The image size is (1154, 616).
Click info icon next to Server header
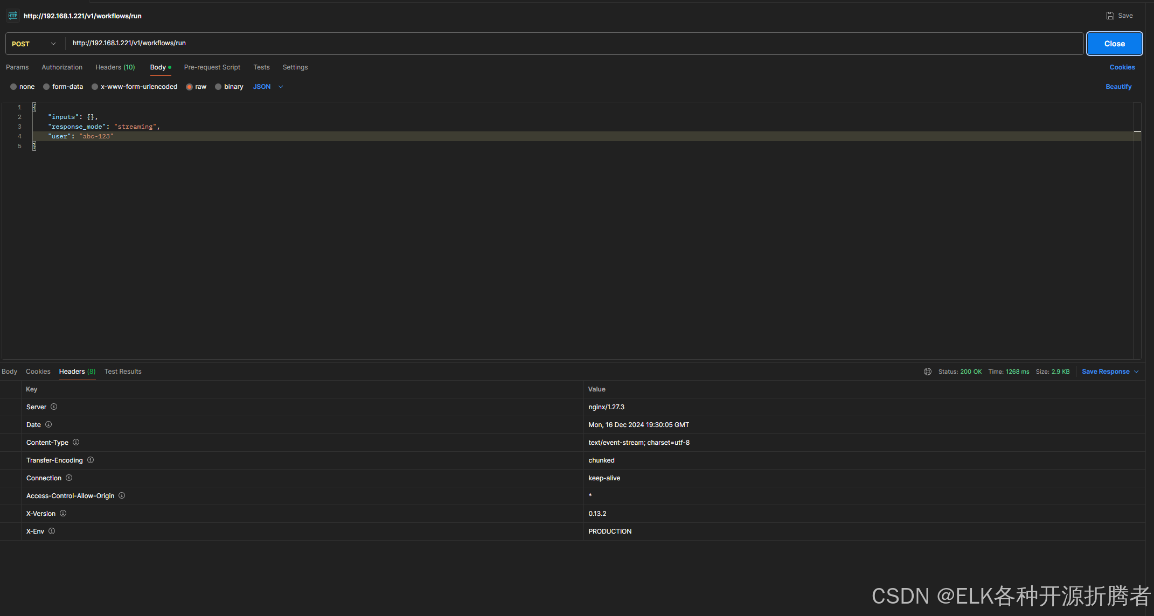[x=54, y=407]
